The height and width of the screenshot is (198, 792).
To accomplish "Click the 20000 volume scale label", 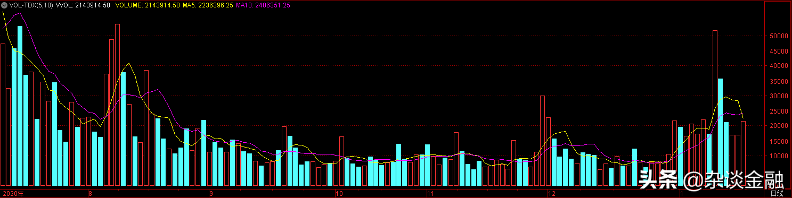I will point(779,126).
